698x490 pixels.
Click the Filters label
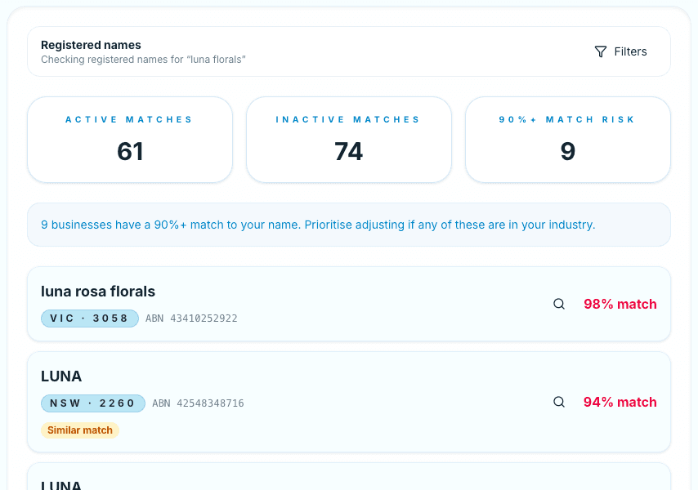coord(630,51)
